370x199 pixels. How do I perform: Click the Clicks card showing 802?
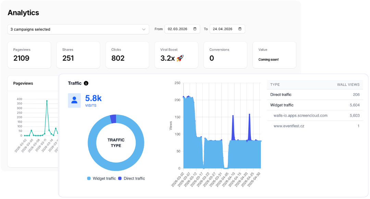click(127, 55)
